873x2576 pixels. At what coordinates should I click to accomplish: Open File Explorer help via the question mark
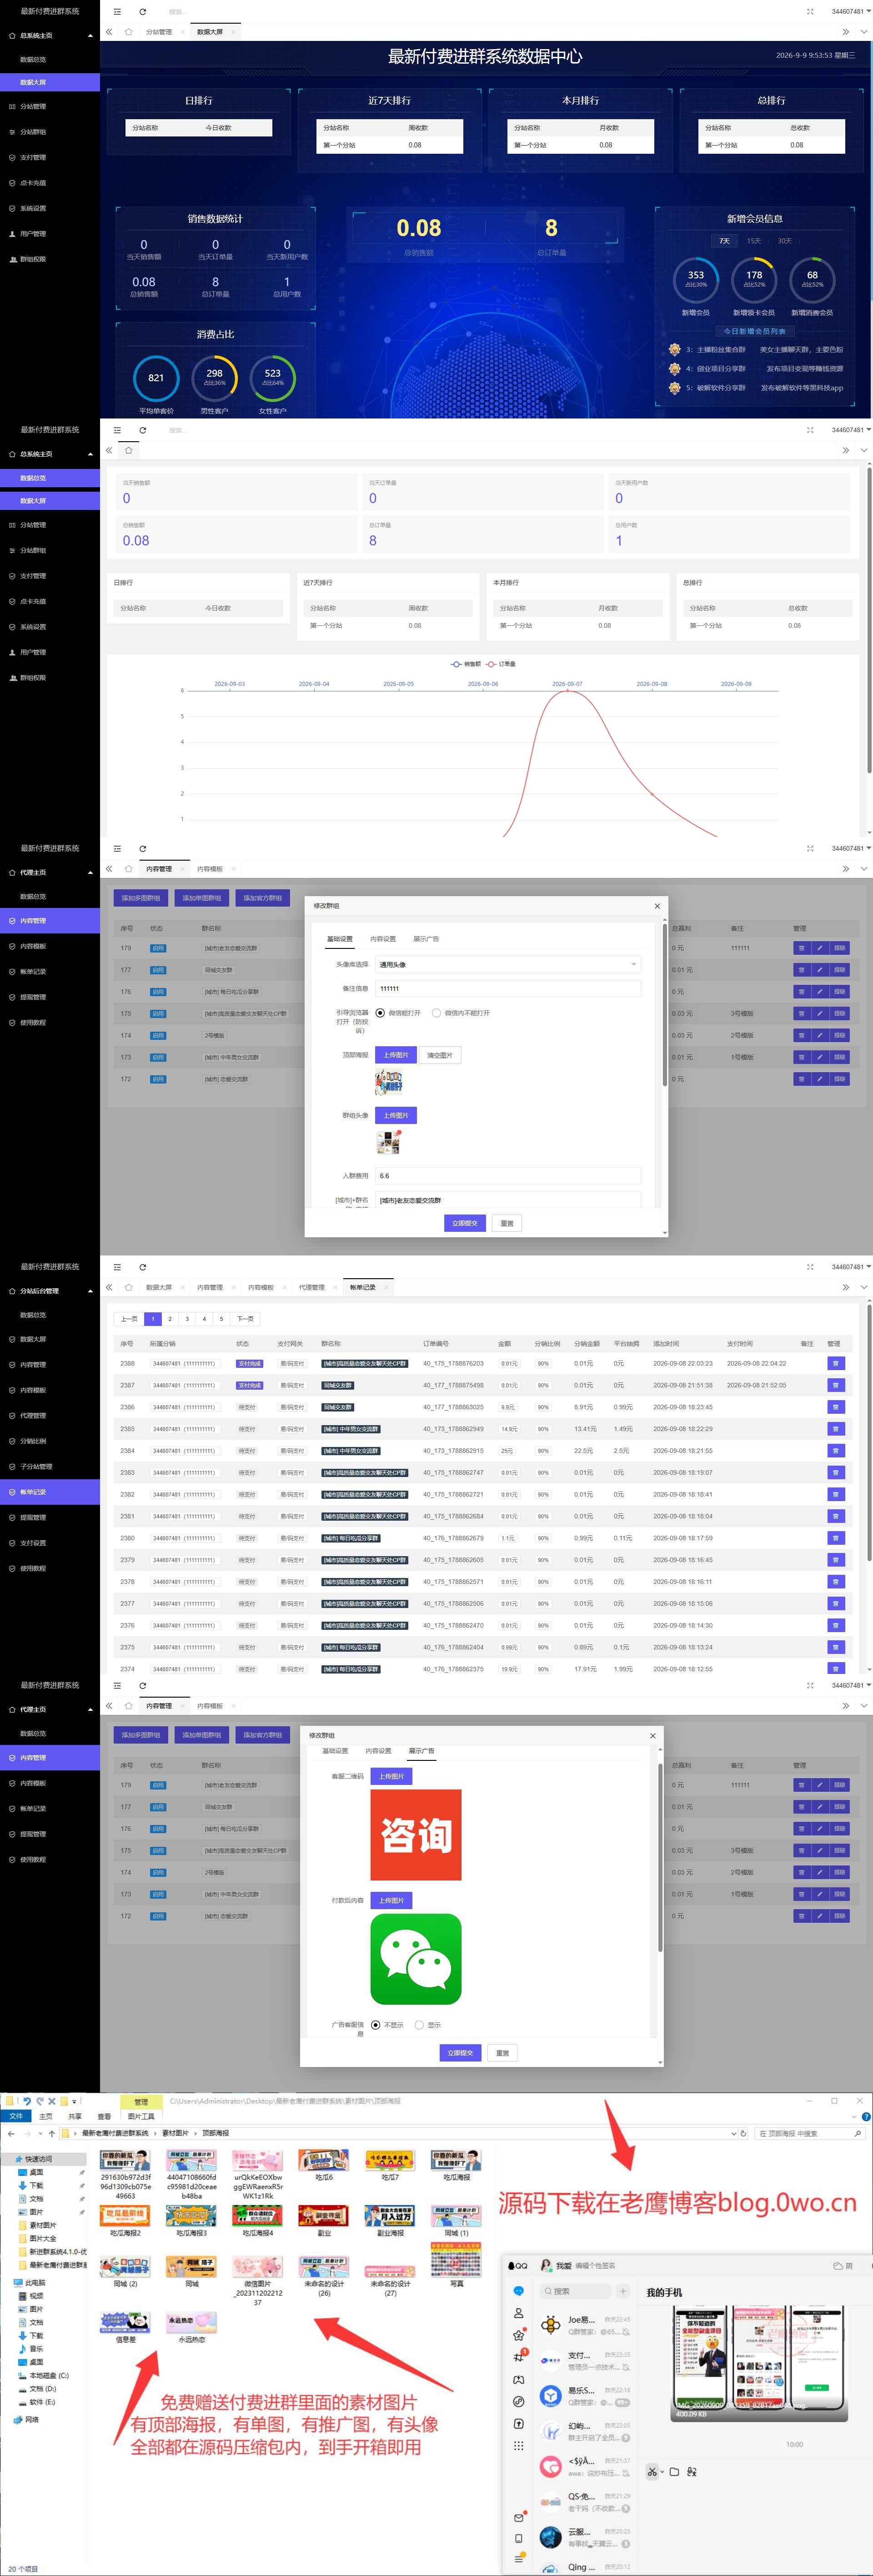pyautogui.click(x=866, y=2116)
